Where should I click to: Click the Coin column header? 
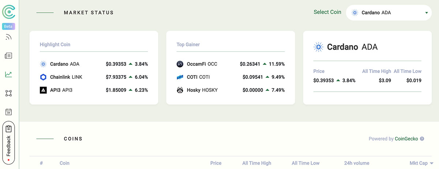64,163
